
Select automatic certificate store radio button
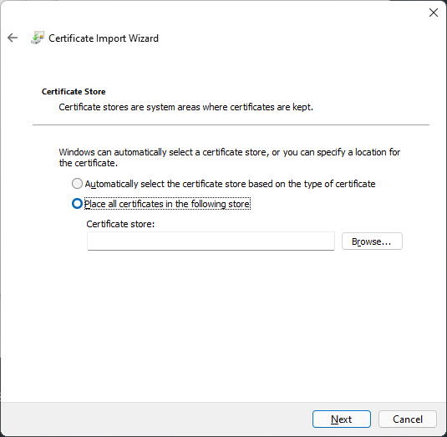(77, 184)
